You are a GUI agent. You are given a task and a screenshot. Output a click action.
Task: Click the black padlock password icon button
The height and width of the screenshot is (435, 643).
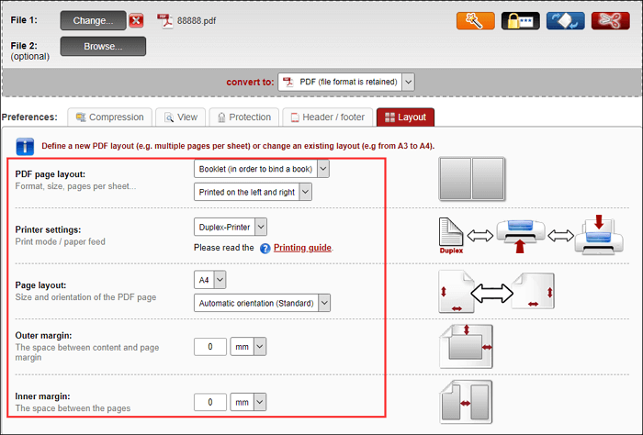pos(521,21)
